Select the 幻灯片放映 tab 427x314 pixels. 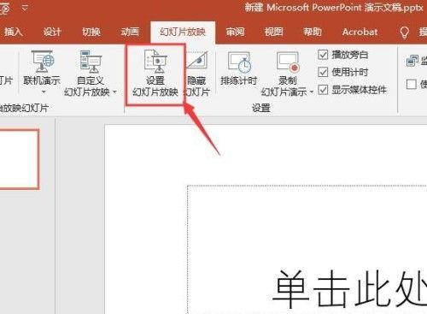[x=183, y=32]
